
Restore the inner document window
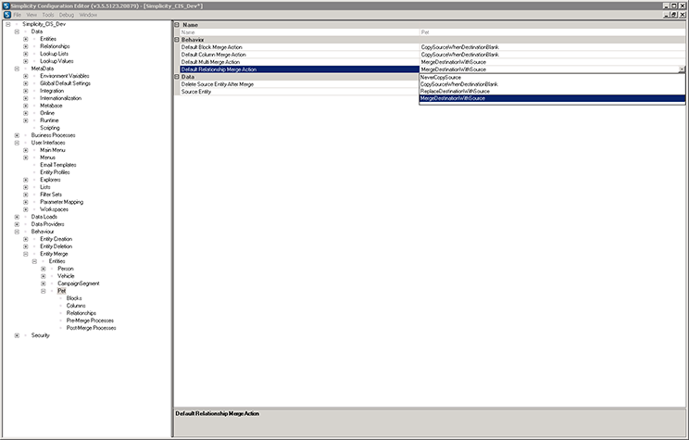point(674,15)
